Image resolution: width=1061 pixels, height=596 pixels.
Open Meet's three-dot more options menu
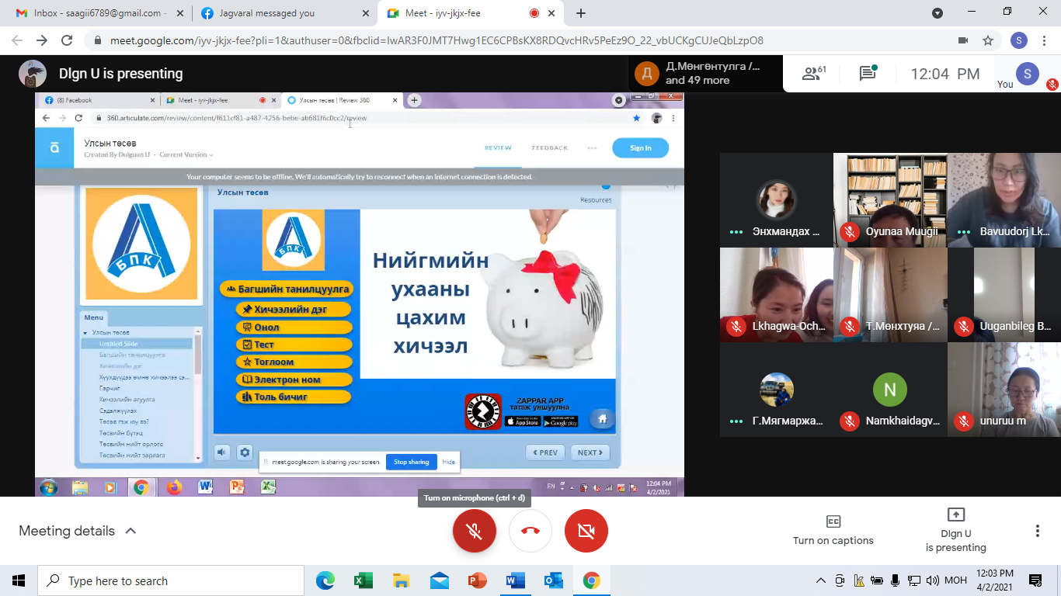(1038, 531)
